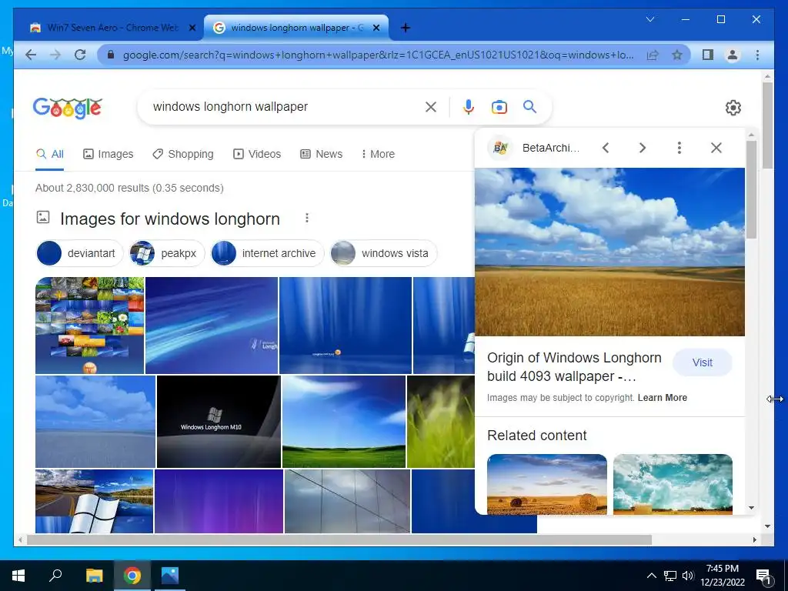The width and height of the screenshot is (788, 591).
Task: Switch to Shopping results tab
Action: coord(183,154)
